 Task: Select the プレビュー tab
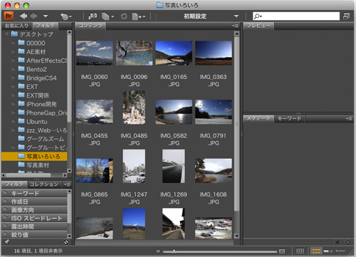pyautogui.click(x=258, y=26)
